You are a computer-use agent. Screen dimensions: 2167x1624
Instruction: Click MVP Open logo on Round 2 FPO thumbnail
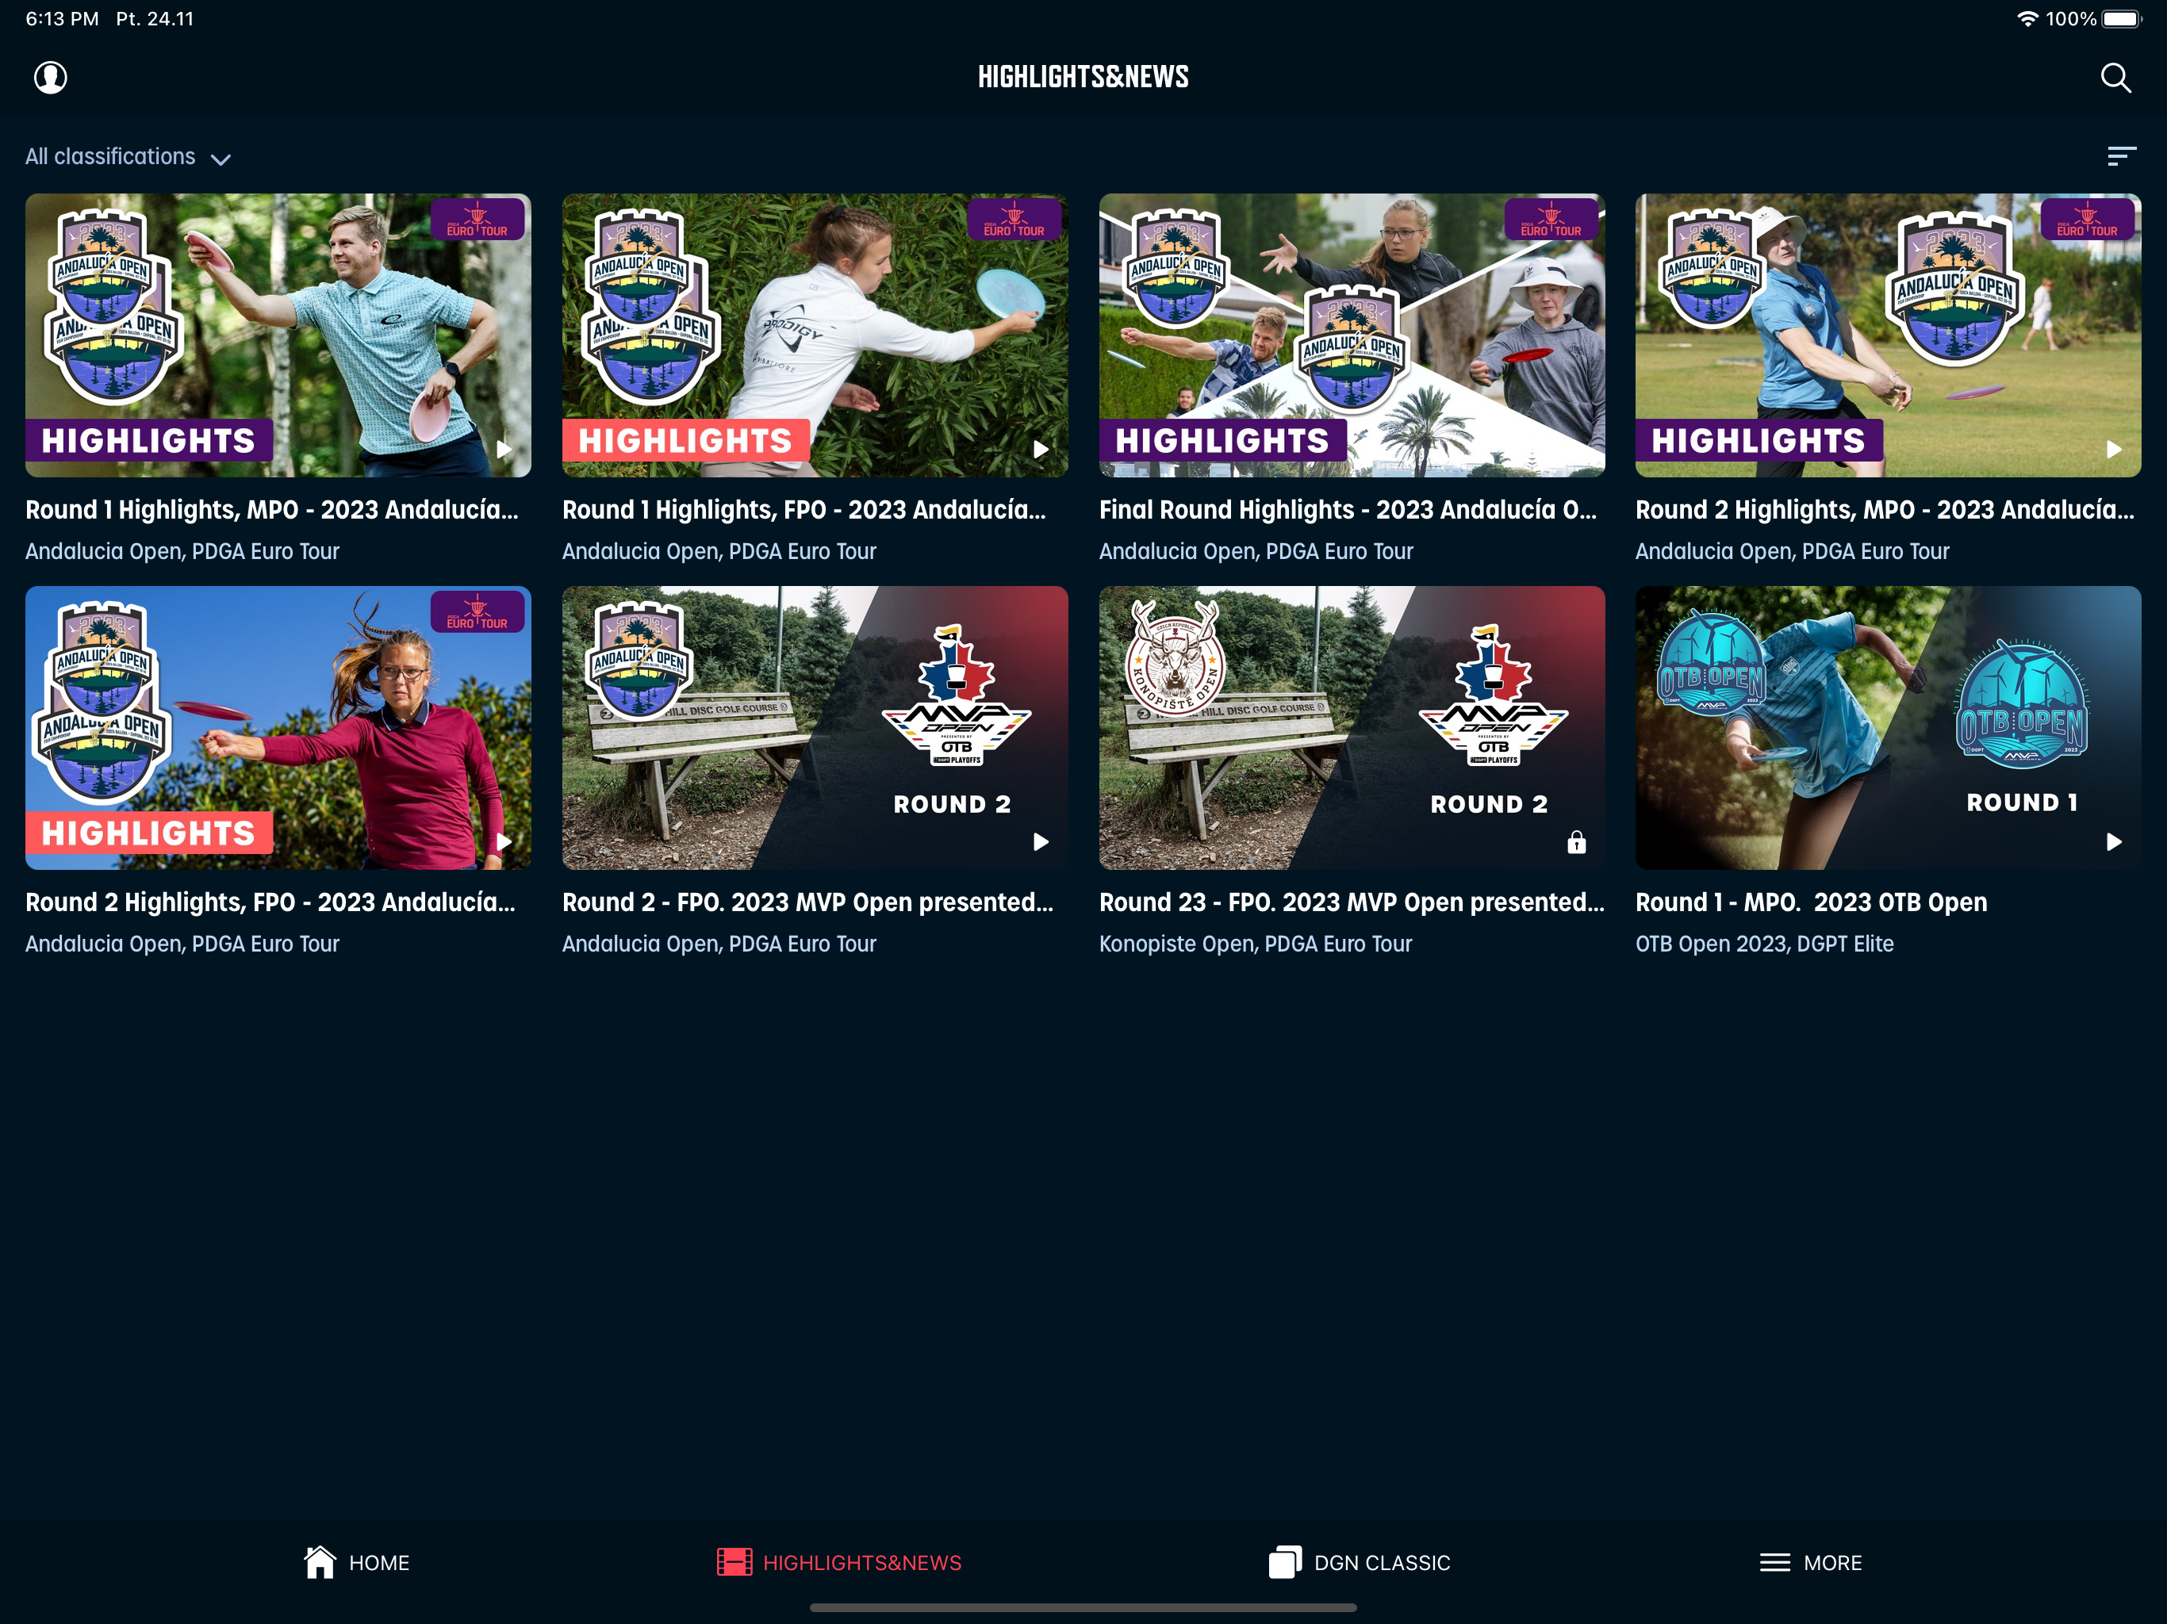pyautogui.click(x=956, y=695)
